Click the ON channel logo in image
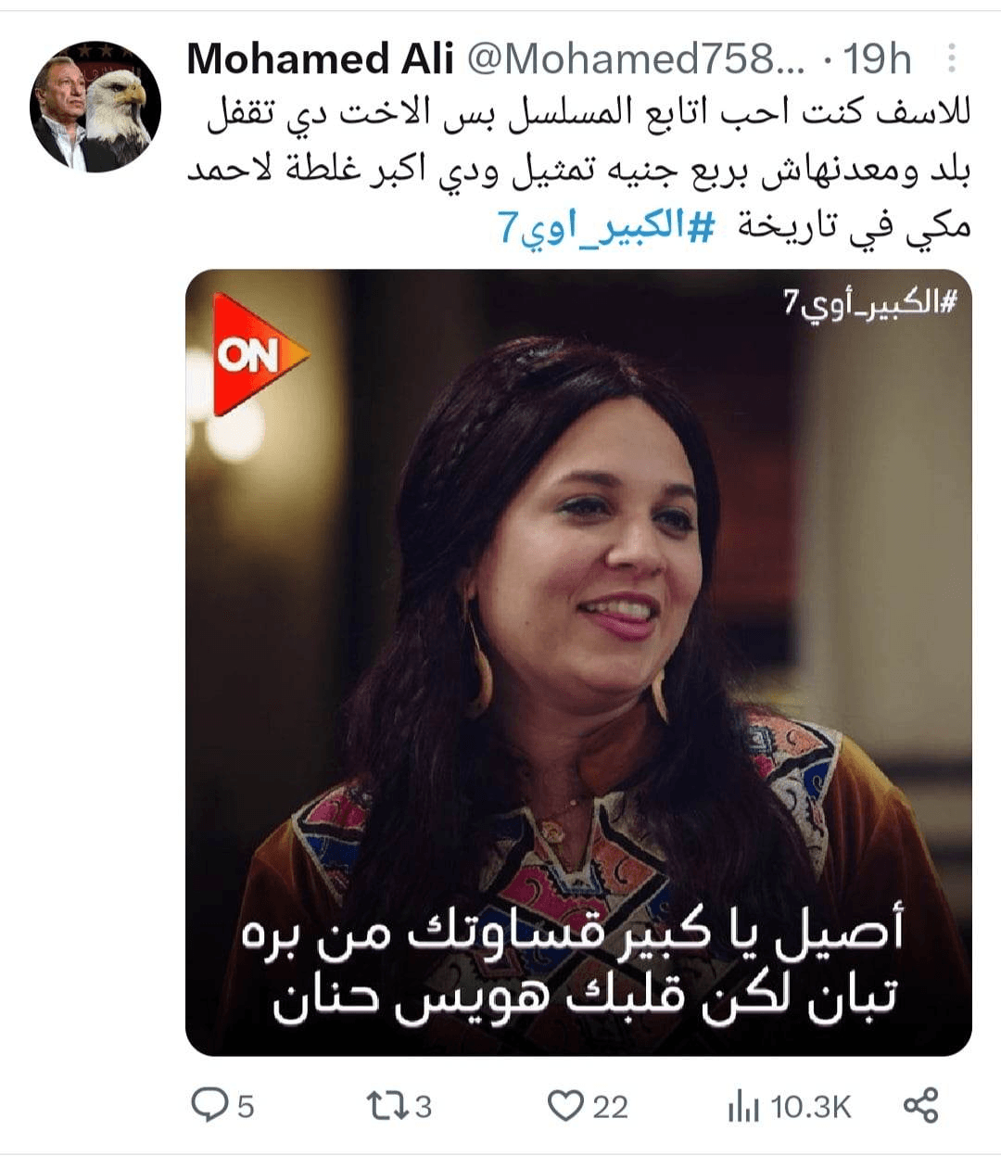Image resolution: width=1001 pixels, height=1169 pixels. click(257, 353)
